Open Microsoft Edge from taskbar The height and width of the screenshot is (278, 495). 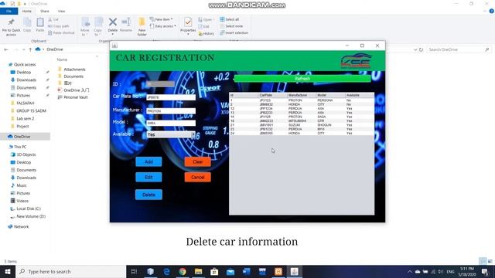166,271
